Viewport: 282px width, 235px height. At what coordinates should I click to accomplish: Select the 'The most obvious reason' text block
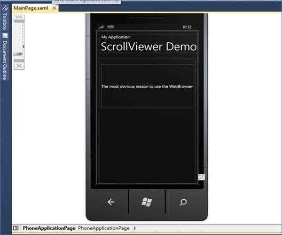click(x=147, y=86)
